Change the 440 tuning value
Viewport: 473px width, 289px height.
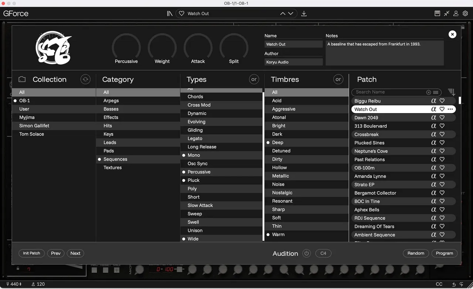[14, 284]
